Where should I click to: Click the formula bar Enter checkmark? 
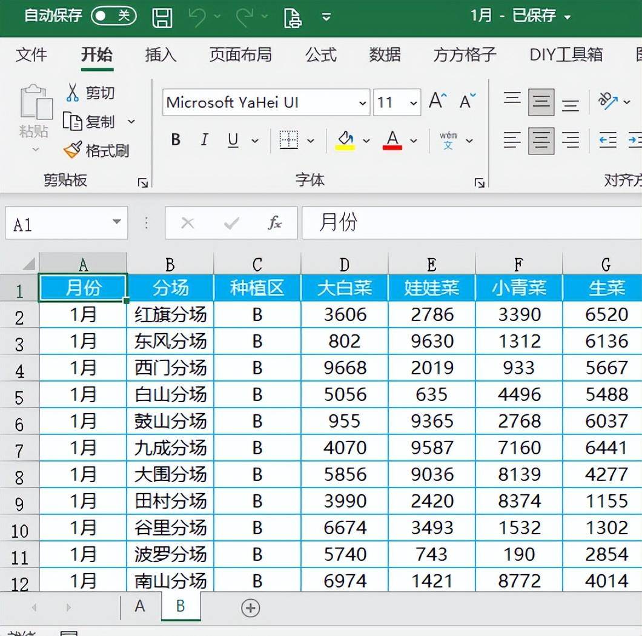pos(232,223)
